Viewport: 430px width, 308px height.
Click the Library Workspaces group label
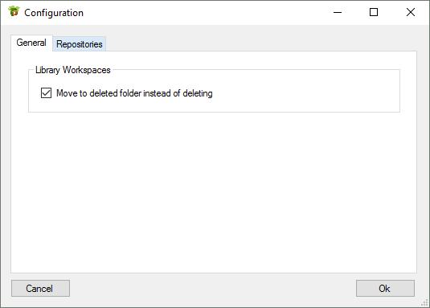point(73,70)
